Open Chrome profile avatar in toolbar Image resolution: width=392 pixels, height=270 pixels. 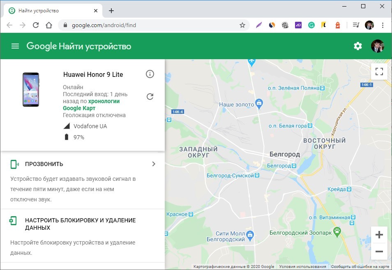point(369,25)
